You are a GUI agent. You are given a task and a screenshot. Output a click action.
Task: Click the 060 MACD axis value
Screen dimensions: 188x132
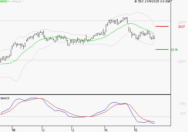click(183, 104)
